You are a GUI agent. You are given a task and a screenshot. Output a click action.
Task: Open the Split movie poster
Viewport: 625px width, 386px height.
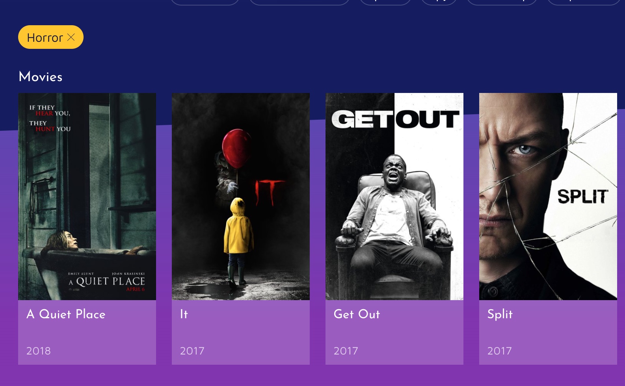[548, 197]
